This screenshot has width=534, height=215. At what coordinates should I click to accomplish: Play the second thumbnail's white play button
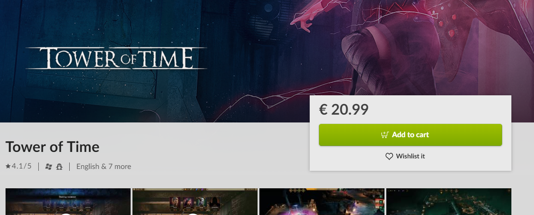193,214
